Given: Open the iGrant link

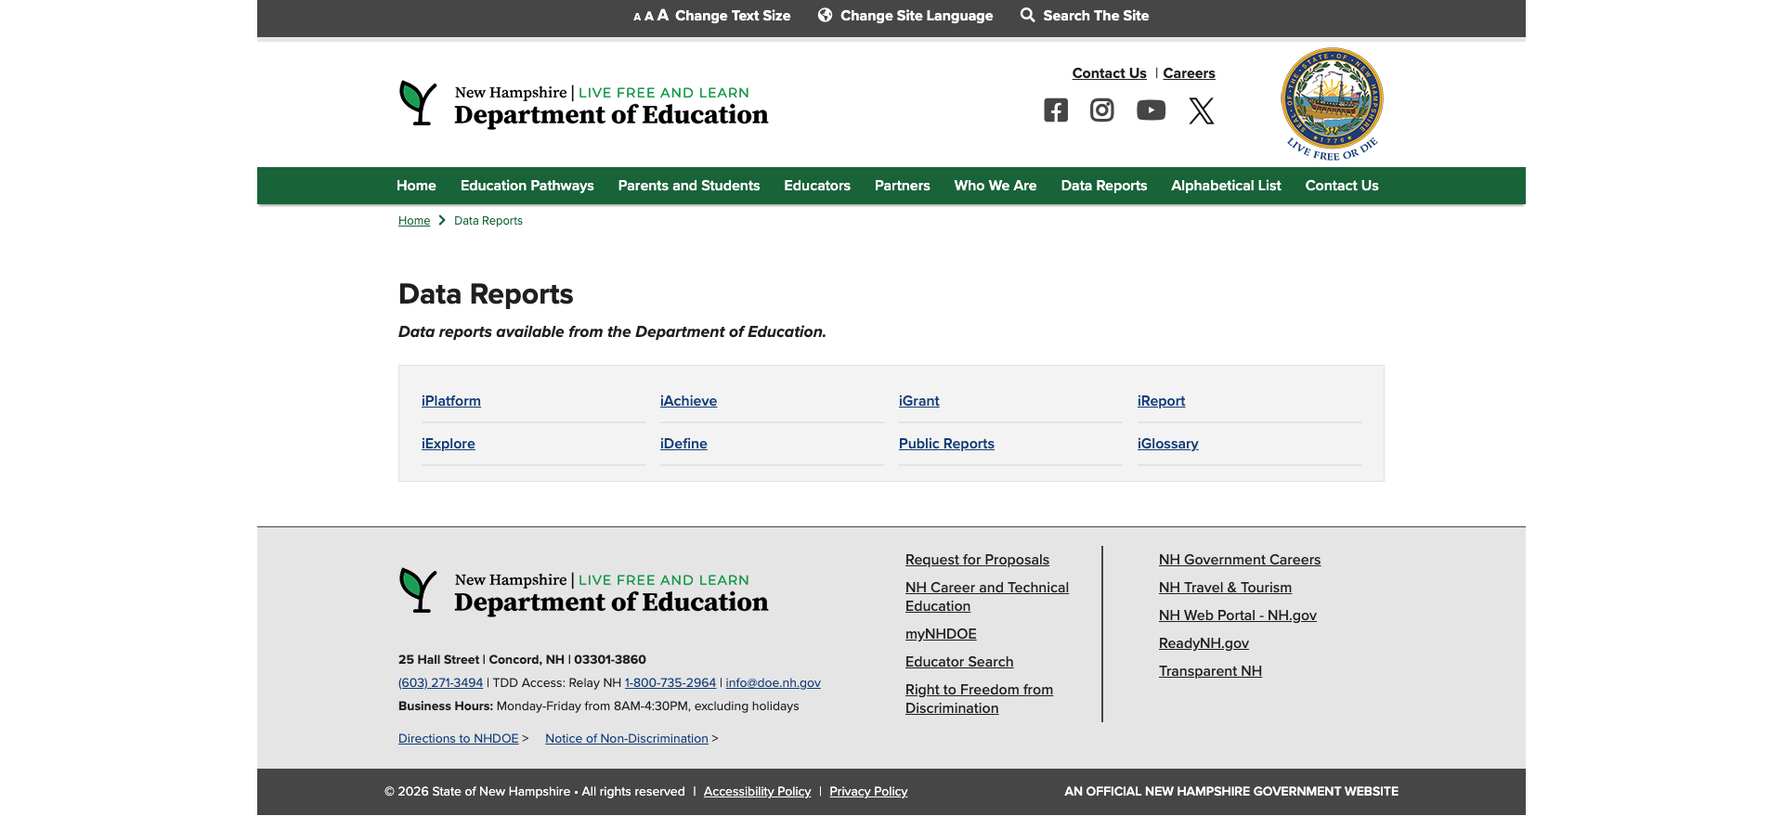Looking at the screenshot, I should pyautogui.click(x=919, y=401).
